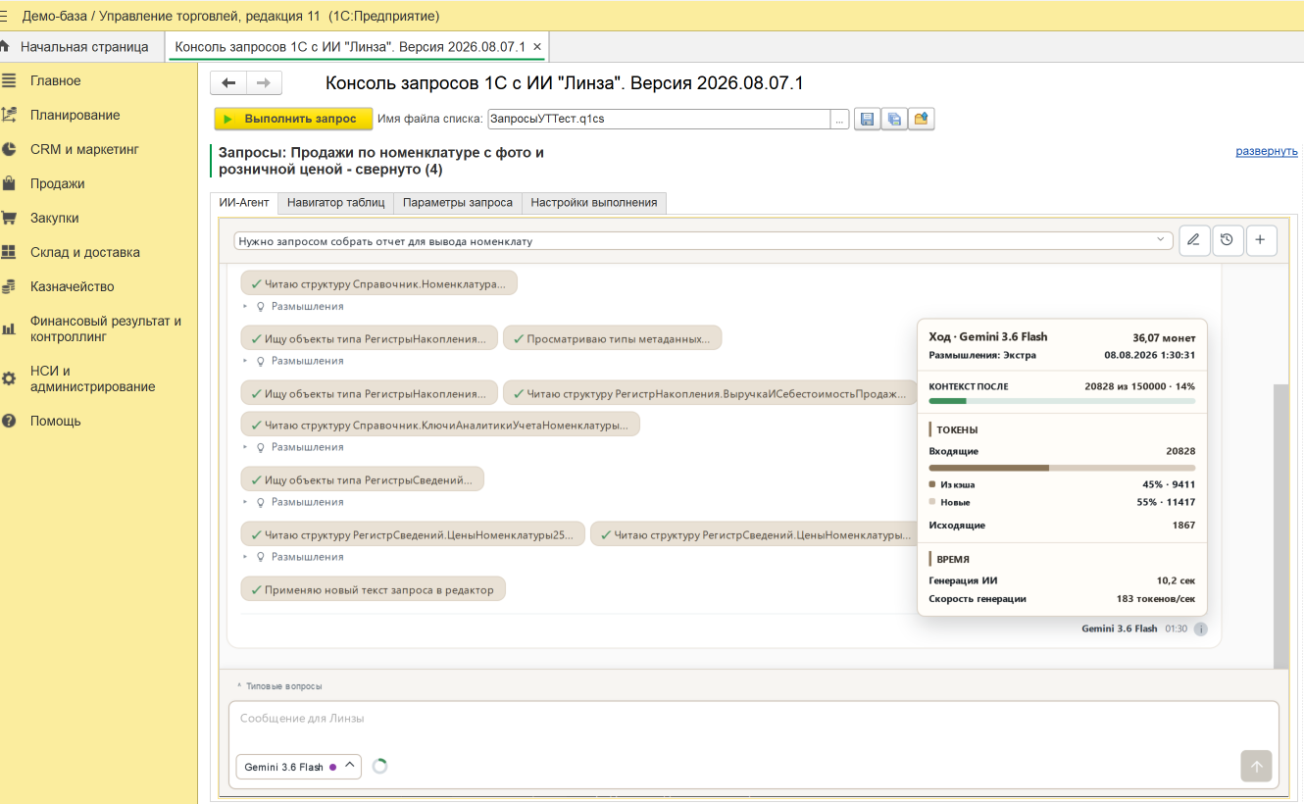Viewport: 1304px width, 804px height.
Task: Go to the Продажи section
Action: 57,183
